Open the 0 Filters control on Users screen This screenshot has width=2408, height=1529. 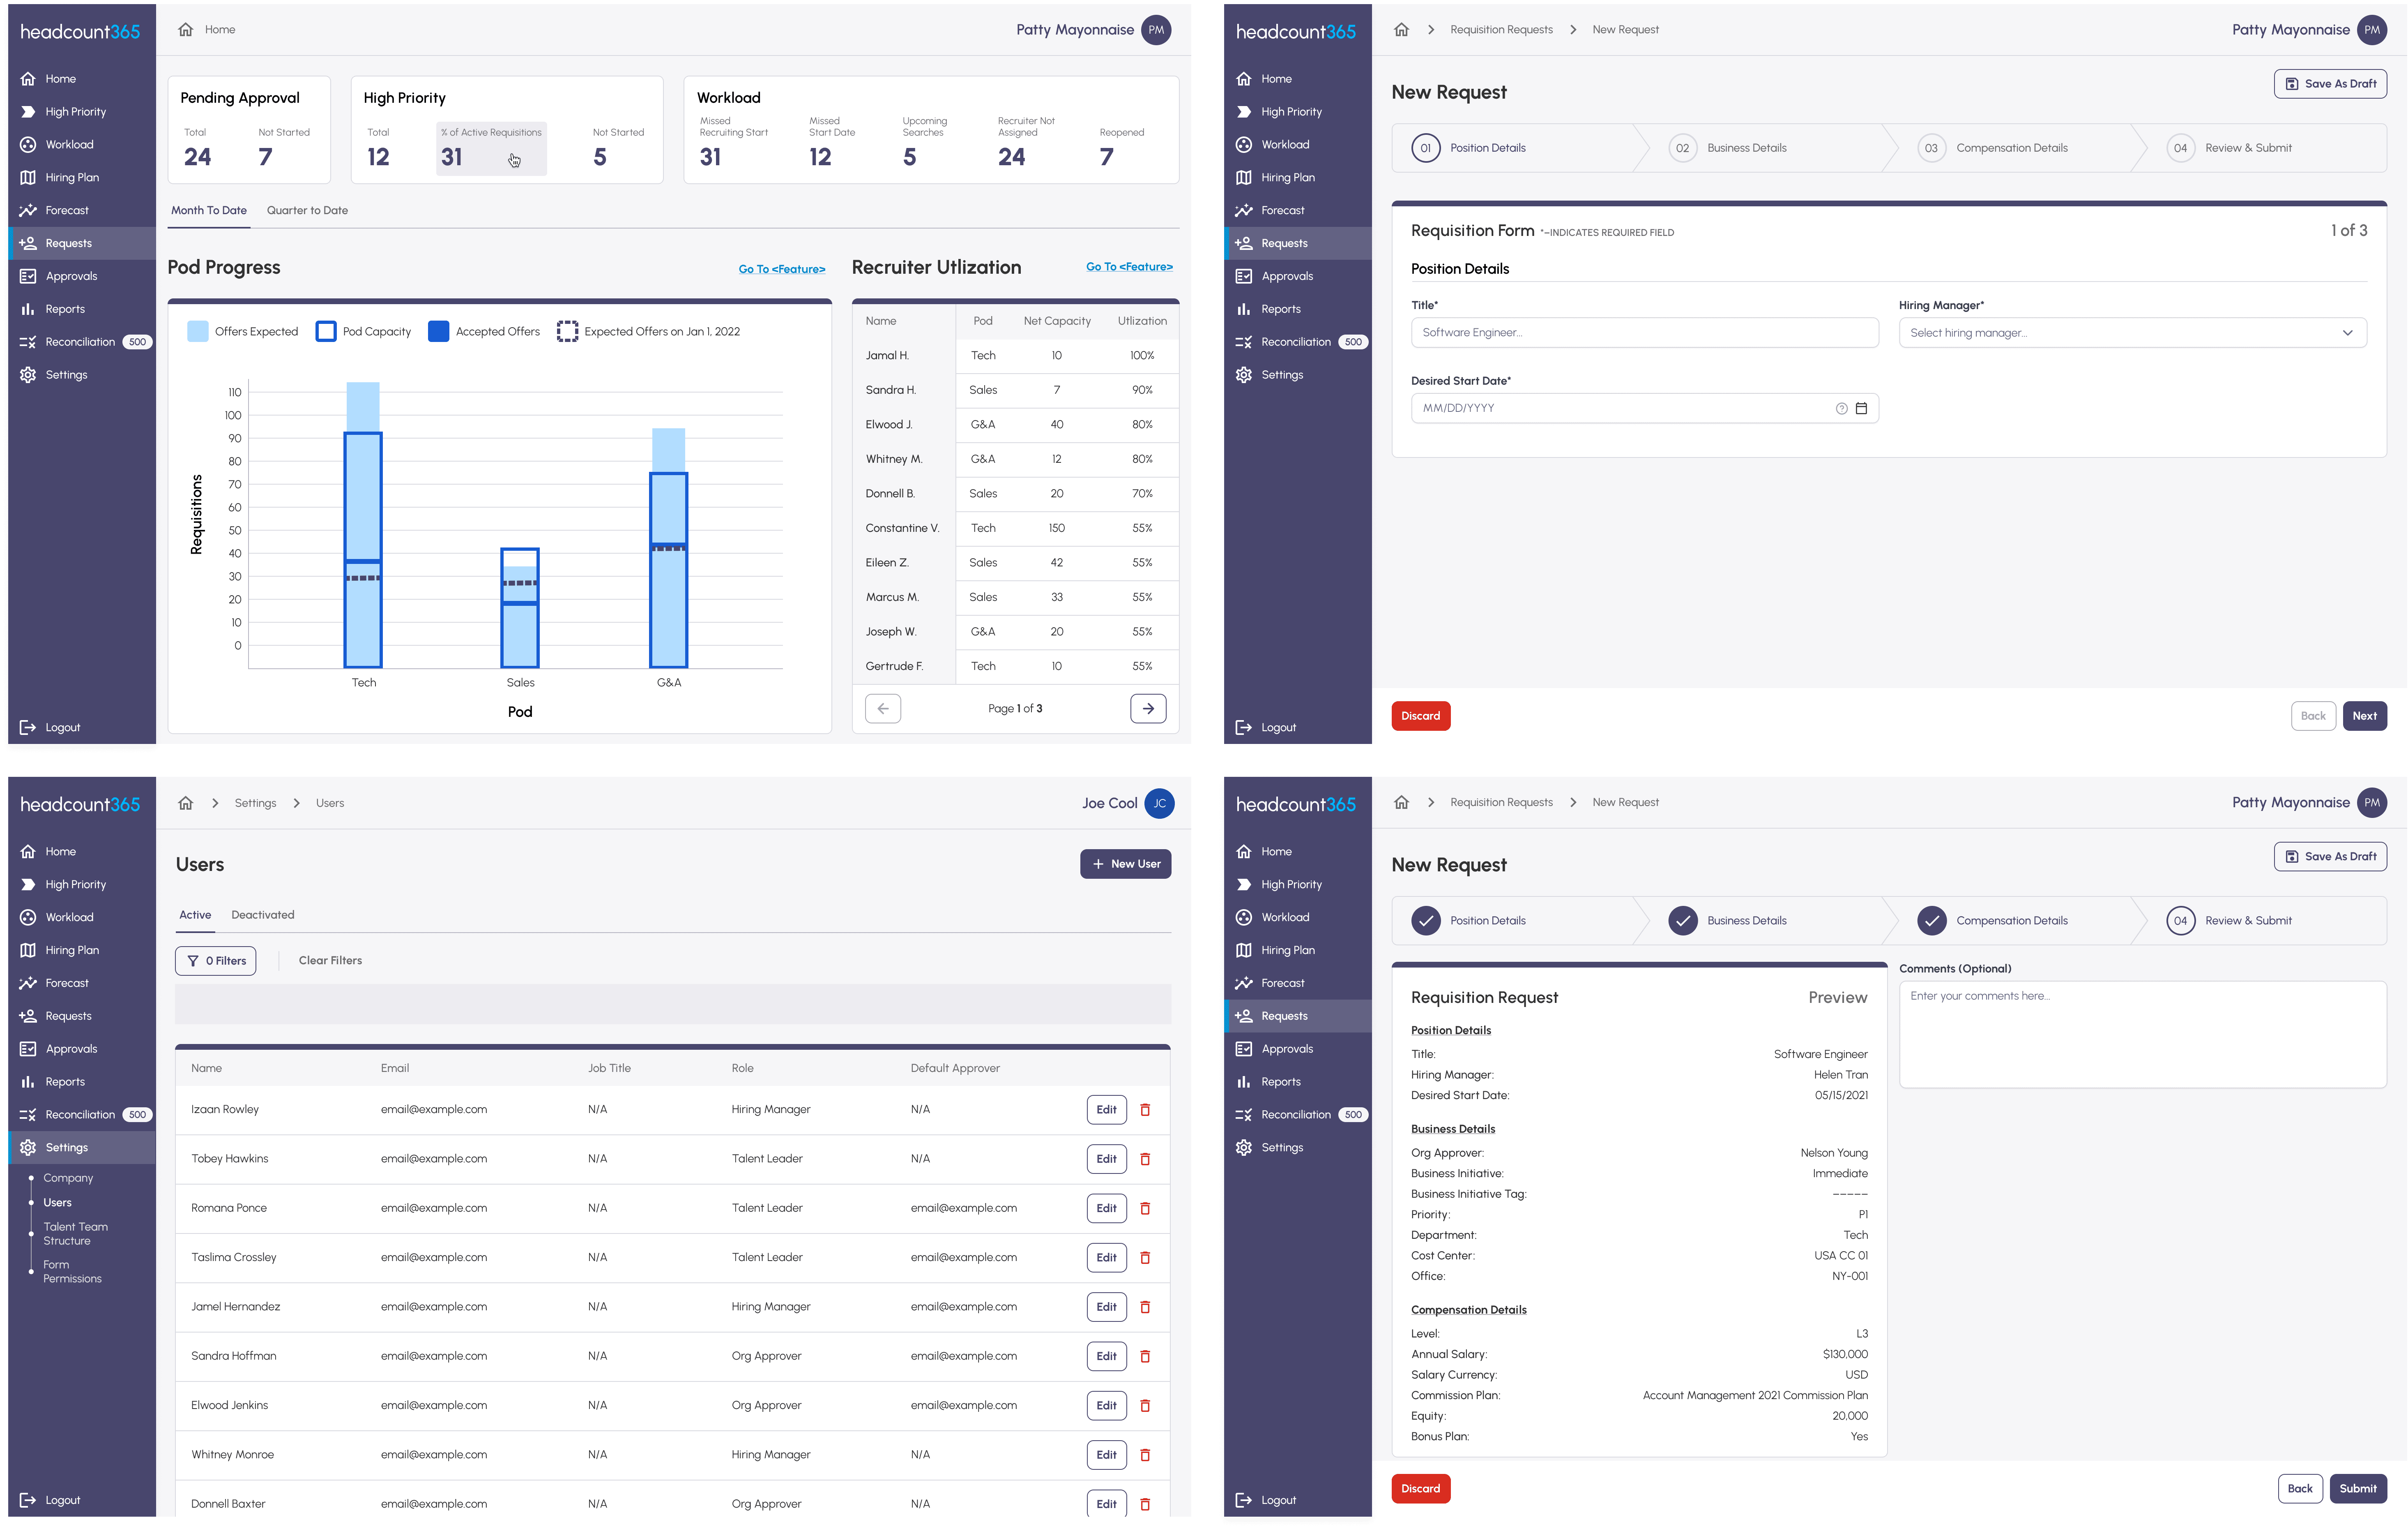pos(216,961)
